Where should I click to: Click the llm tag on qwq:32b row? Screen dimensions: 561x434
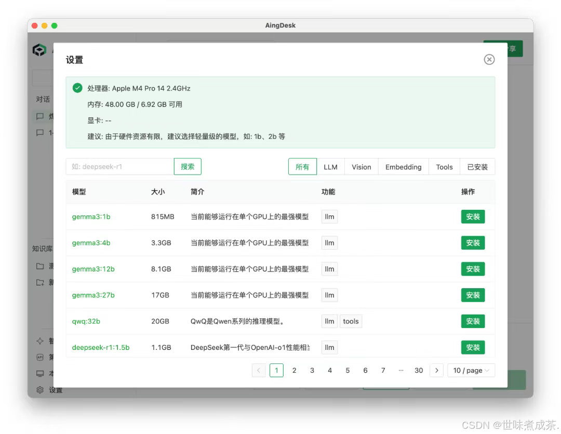coord(329,321)
